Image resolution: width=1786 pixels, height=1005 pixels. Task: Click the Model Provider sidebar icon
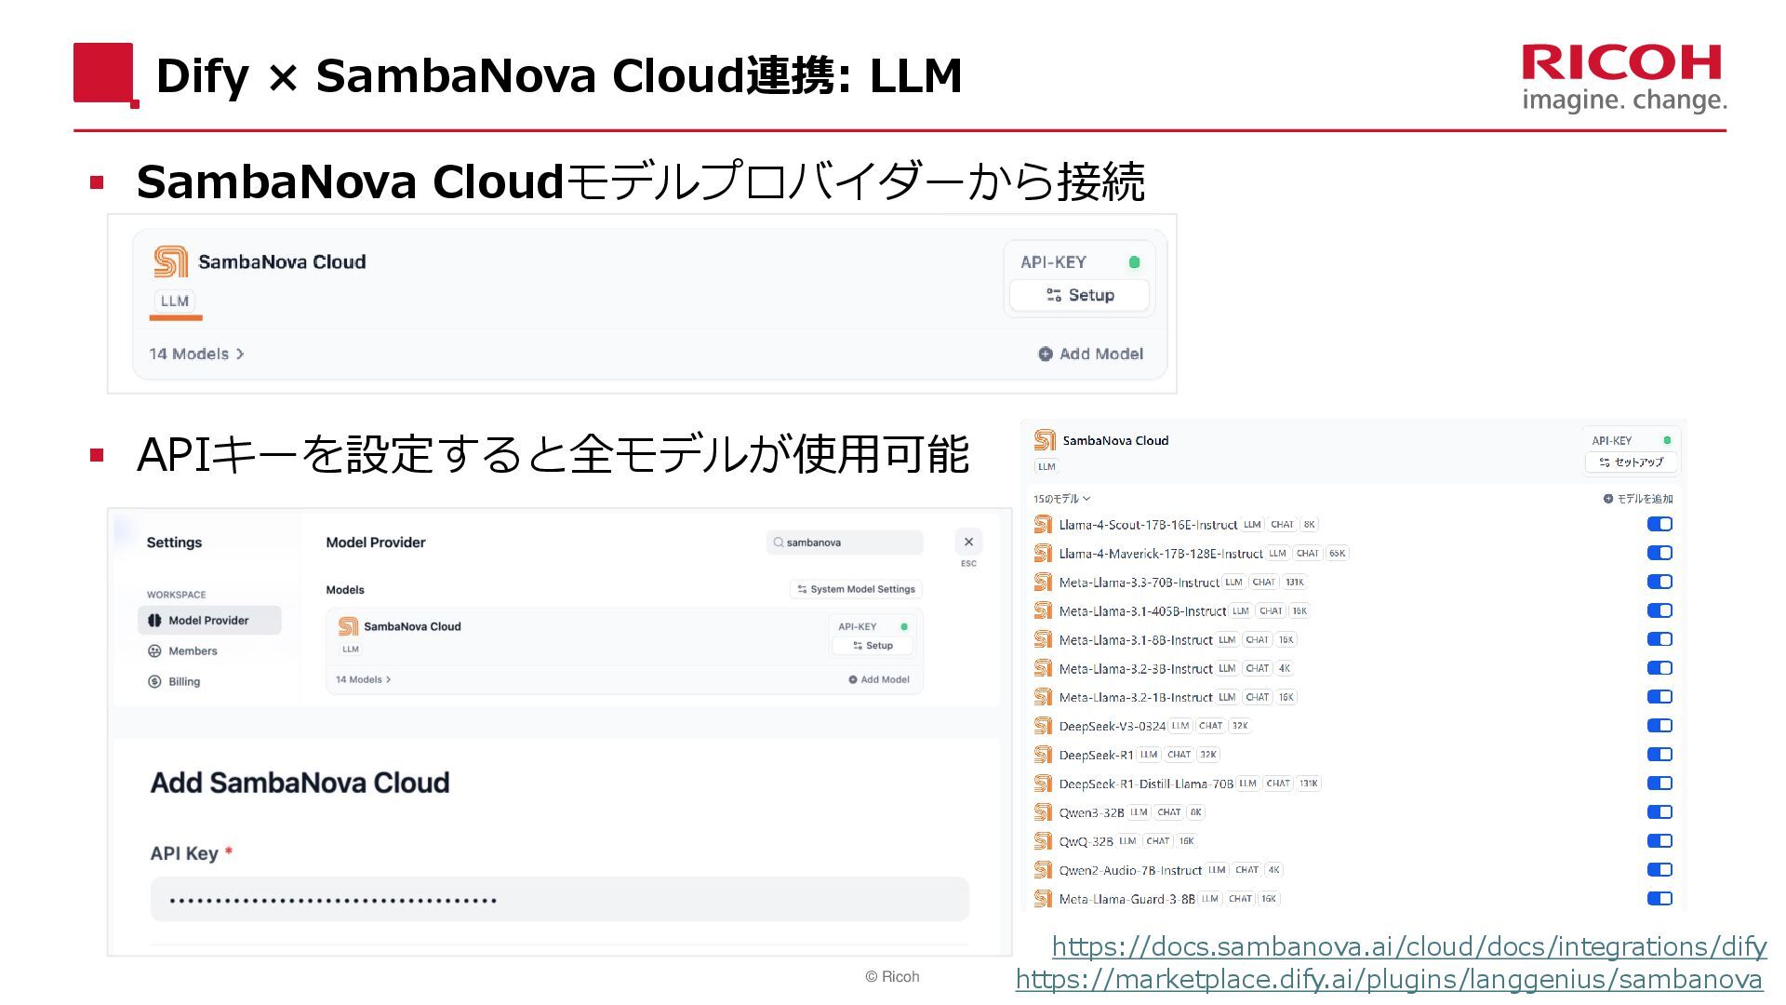point(154,621)
